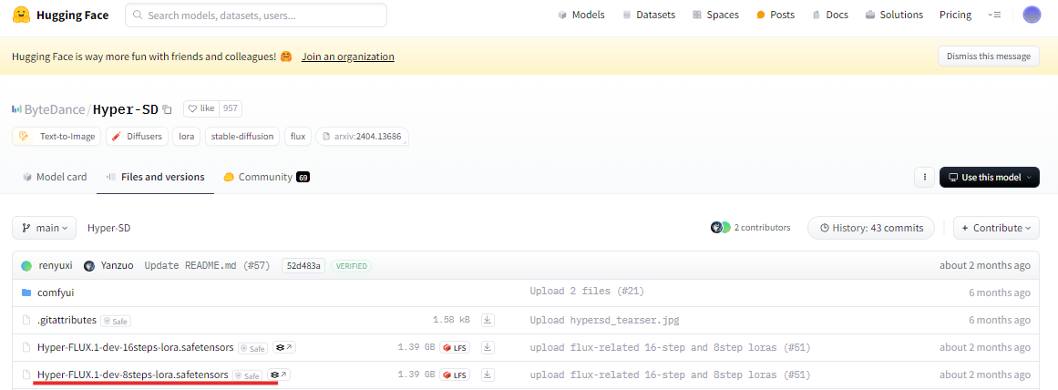The image size is (1058, 390).
Task: Open the 16steps row's flux loras commit message
Action: (x=670, y=347)
